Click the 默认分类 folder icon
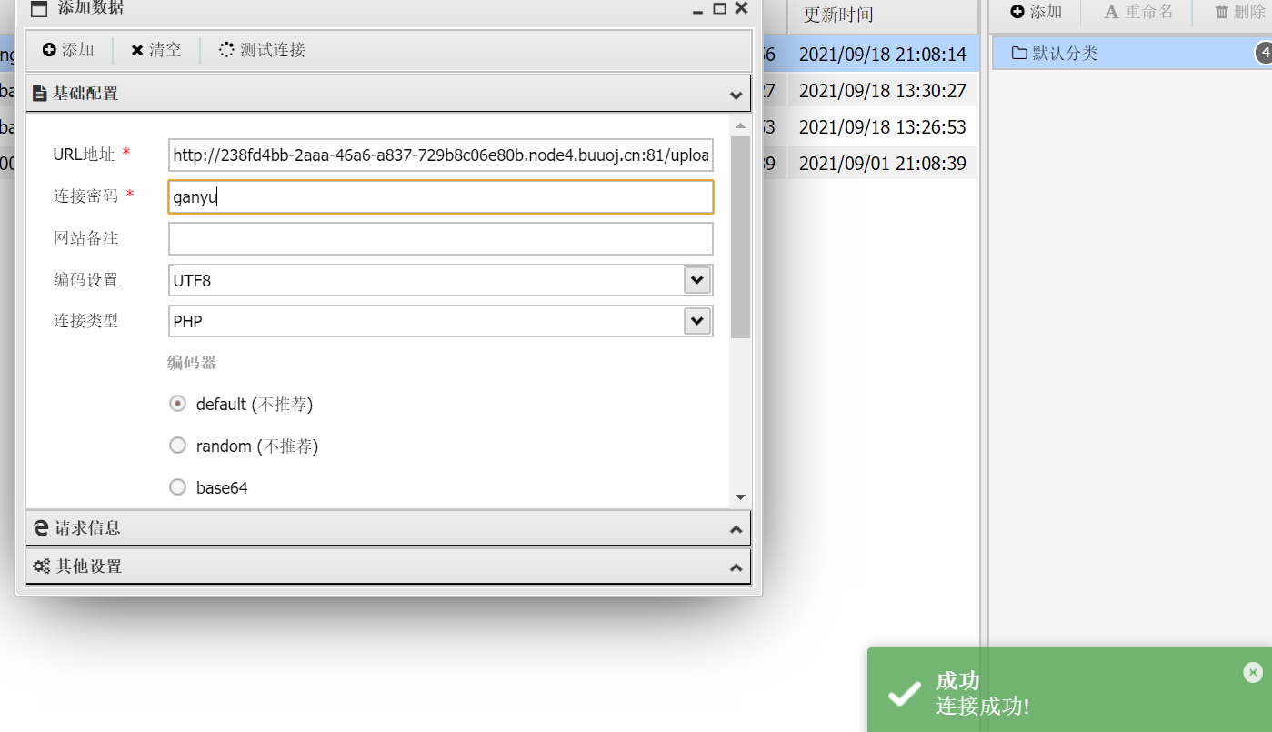 point(1017,53)
